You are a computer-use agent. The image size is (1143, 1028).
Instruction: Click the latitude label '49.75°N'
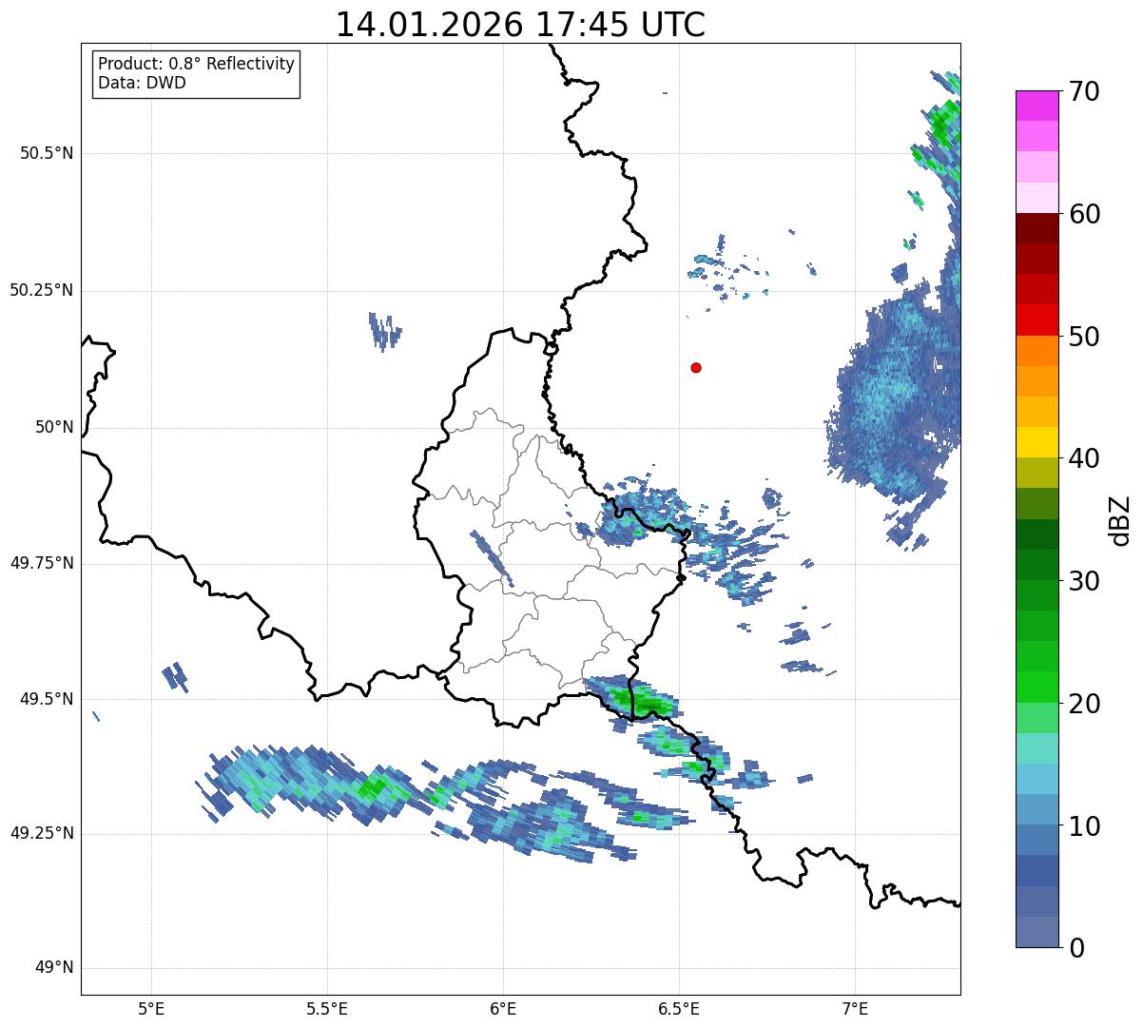pos(42,563)
